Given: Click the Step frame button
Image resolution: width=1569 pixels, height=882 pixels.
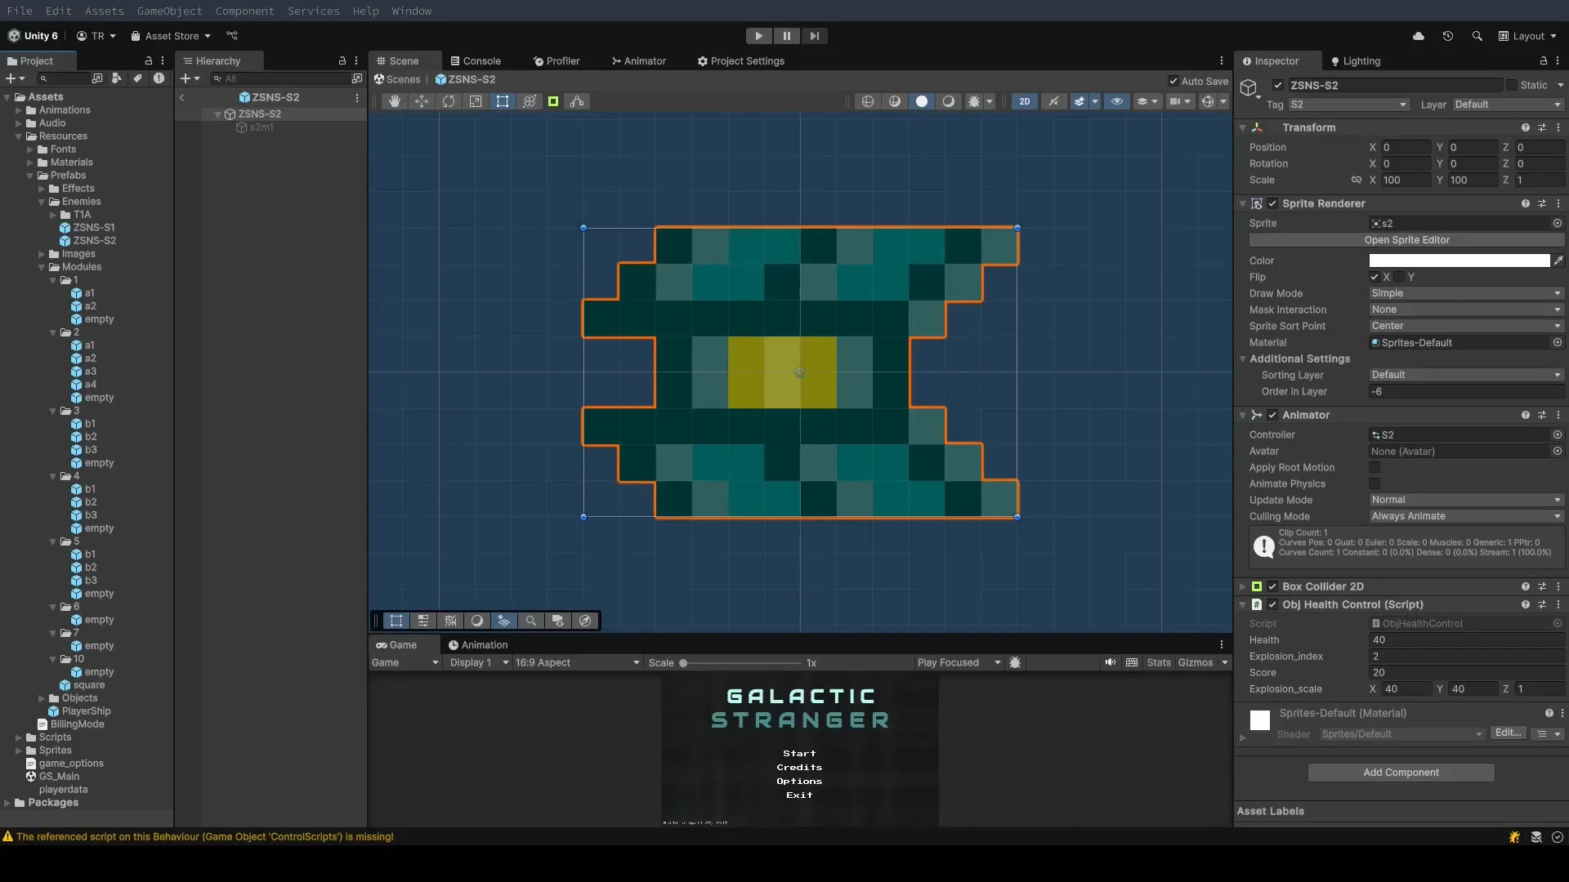Looking at the screenshot, I should pyautogui.click(x=814, y=36).
